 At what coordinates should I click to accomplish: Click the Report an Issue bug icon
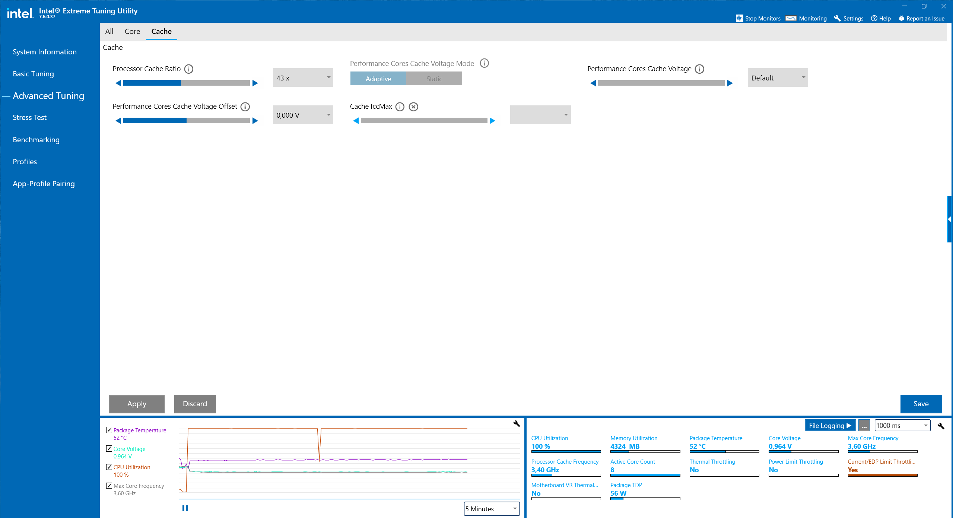(x=901, y=18)
